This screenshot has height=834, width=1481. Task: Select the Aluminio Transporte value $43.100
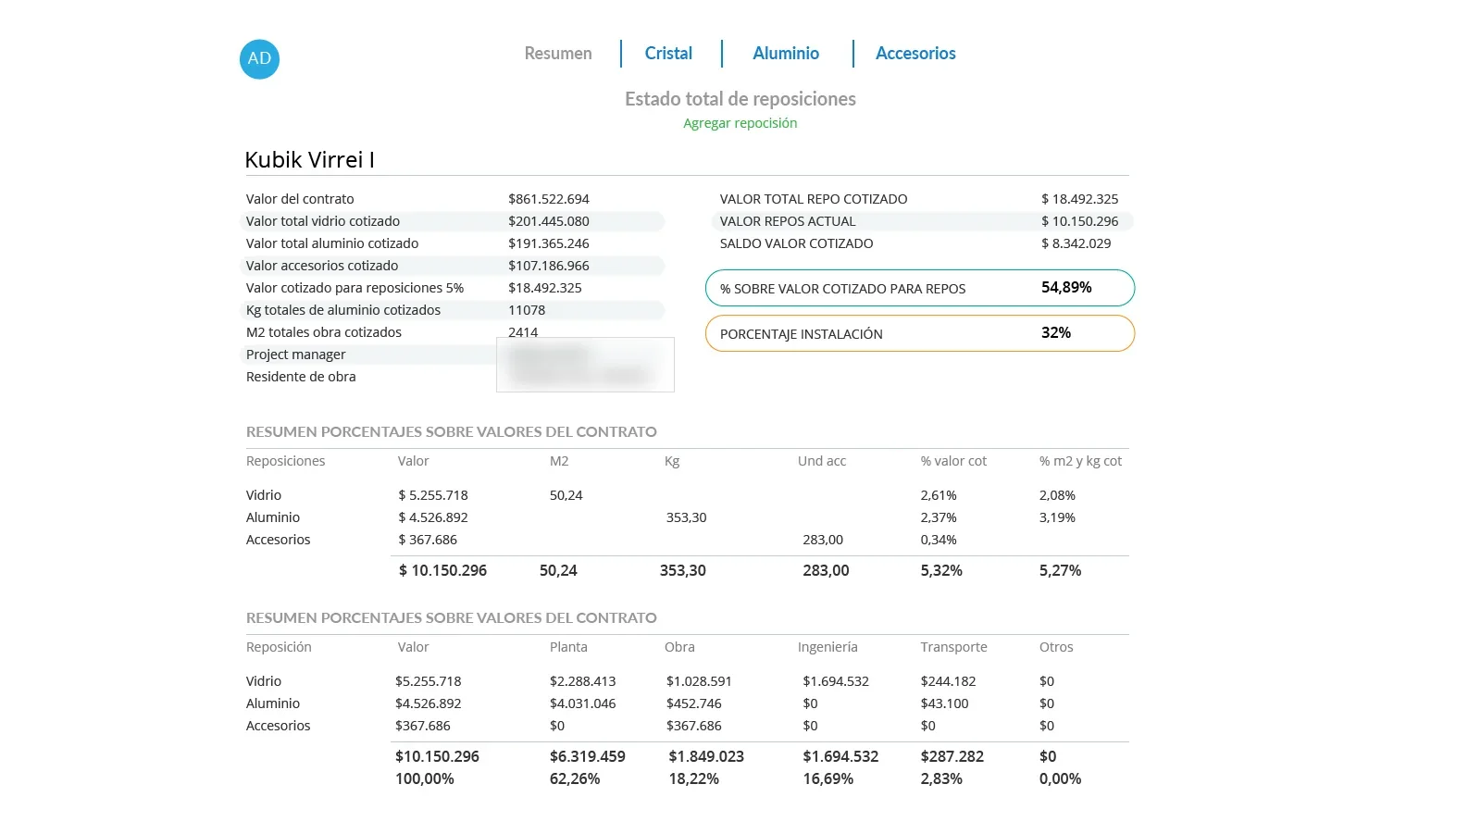(944, 703)
